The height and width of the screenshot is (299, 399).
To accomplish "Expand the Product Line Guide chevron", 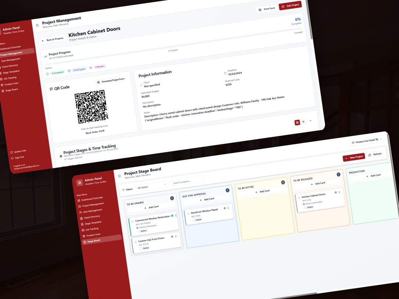I will 381,139.
